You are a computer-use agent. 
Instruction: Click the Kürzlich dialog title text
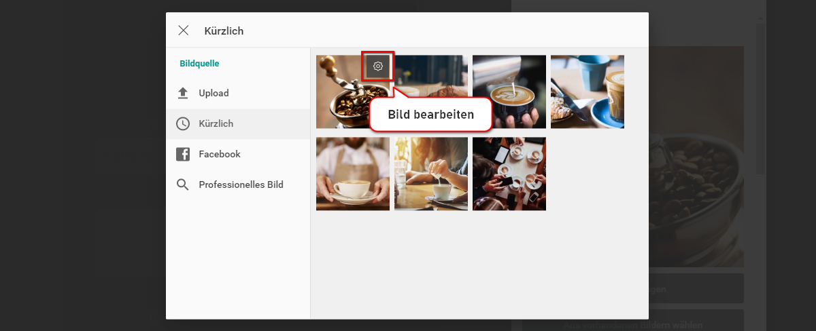(224, 31)
